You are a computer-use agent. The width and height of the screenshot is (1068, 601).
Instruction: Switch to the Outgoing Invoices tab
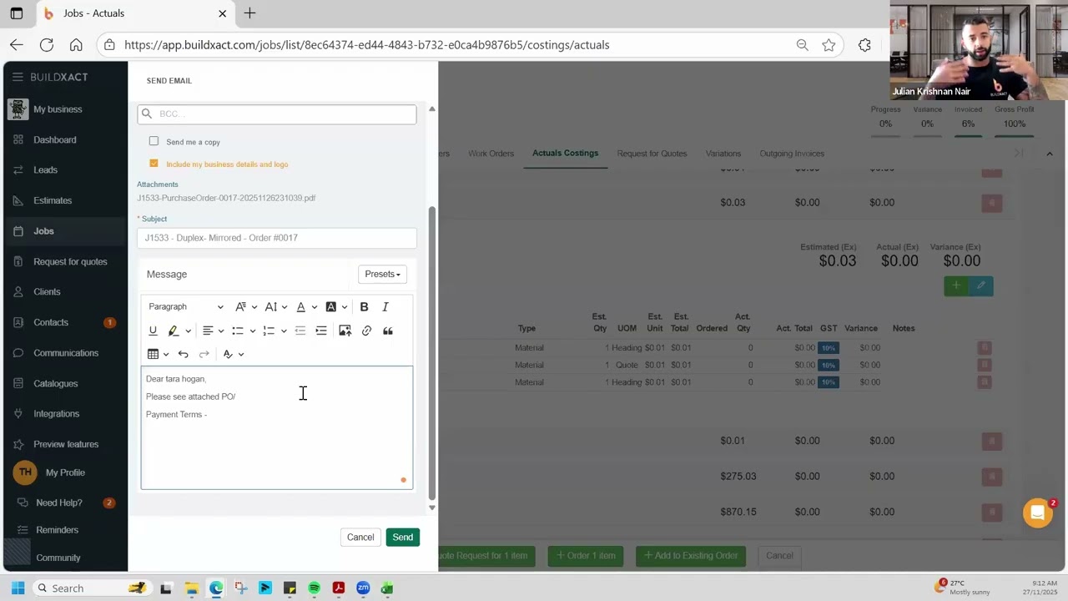[792, 154]
